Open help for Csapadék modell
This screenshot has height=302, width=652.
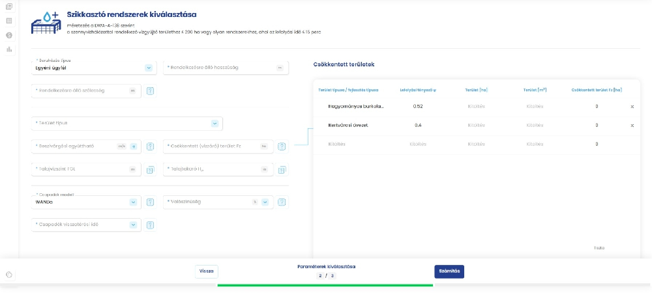pyautogui.click(x=150, y=202)
